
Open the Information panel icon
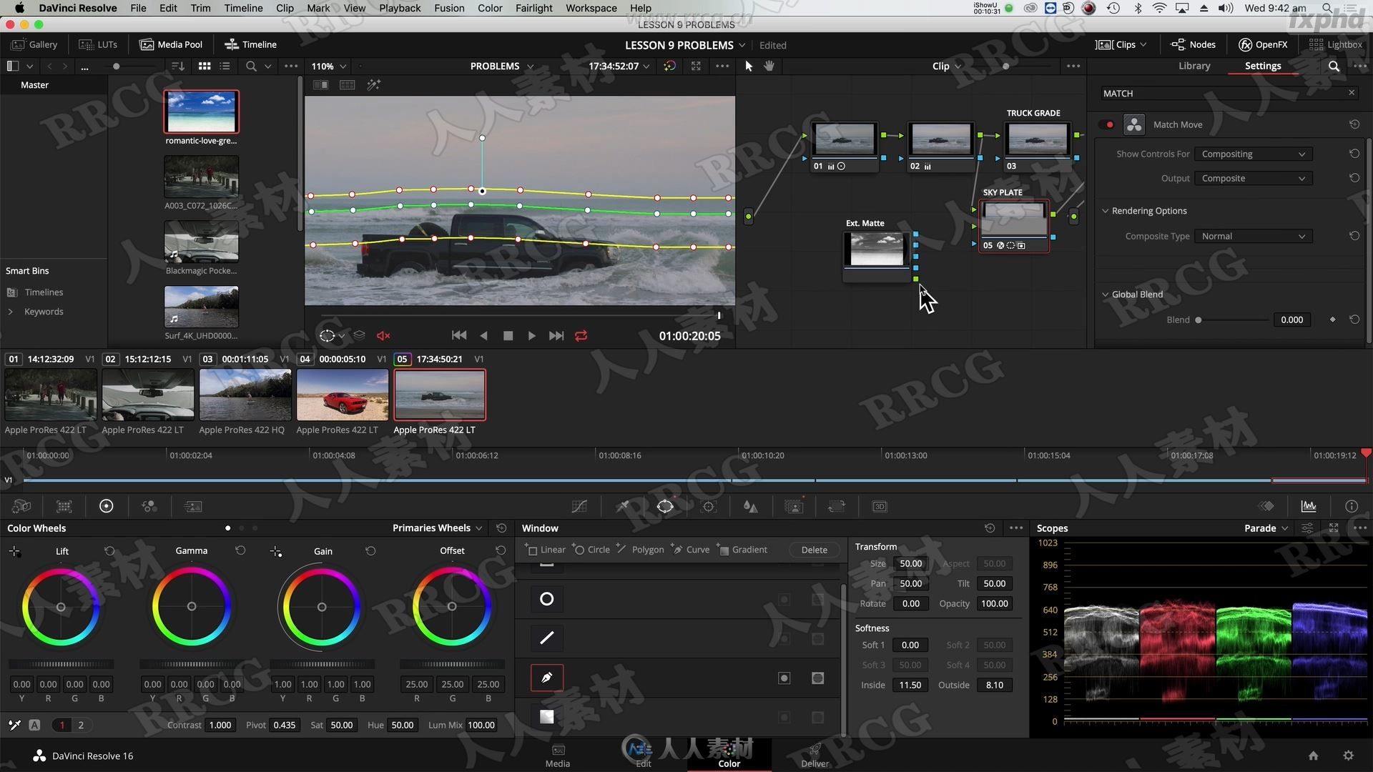tap(1351, 506)
